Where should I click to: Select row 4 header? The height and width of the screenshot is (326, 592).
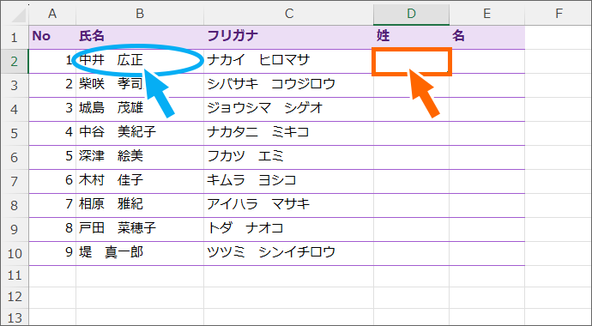click(15, 110)
